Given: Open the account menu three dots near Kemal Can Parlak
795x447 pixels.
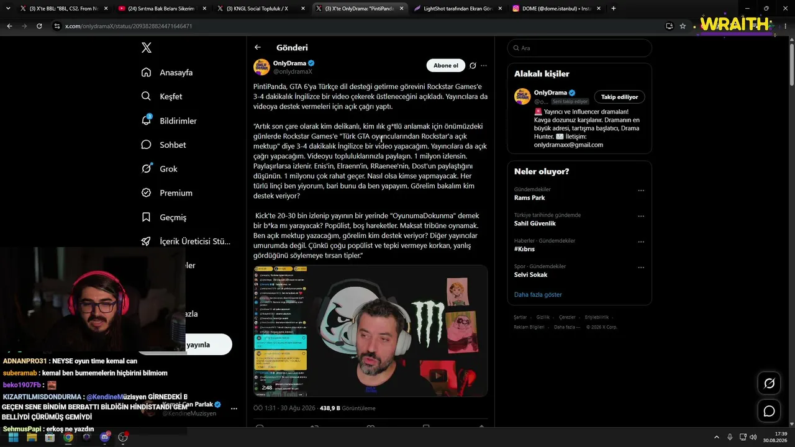Looking at the screenshot, I should coord(234,409).
